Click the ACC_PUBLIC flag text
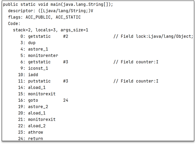 click(38, 17)
